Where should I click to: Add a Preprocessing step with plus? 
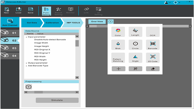pos(29,87)
